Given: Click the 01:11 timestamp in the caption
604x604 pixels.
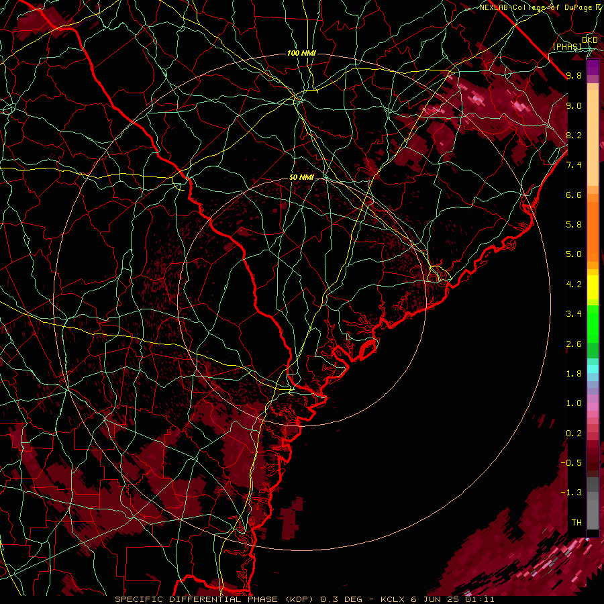Looking at the screenshot, I should [x=480, y=599].
